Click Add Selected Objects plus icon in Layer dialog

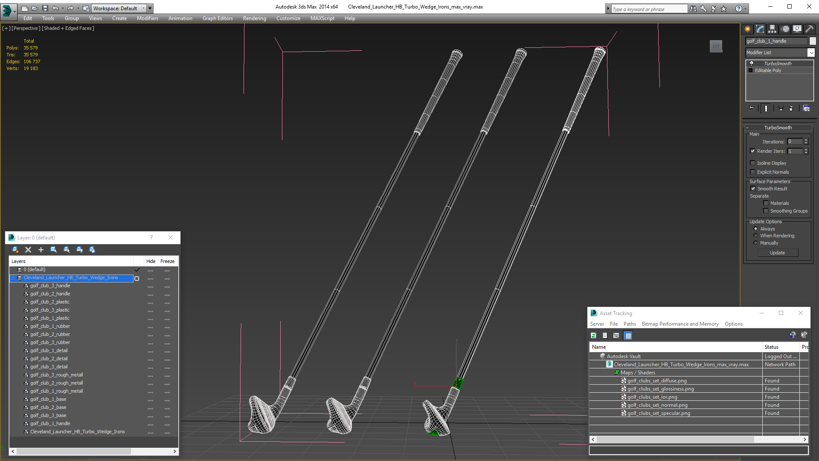coord(41,250)
